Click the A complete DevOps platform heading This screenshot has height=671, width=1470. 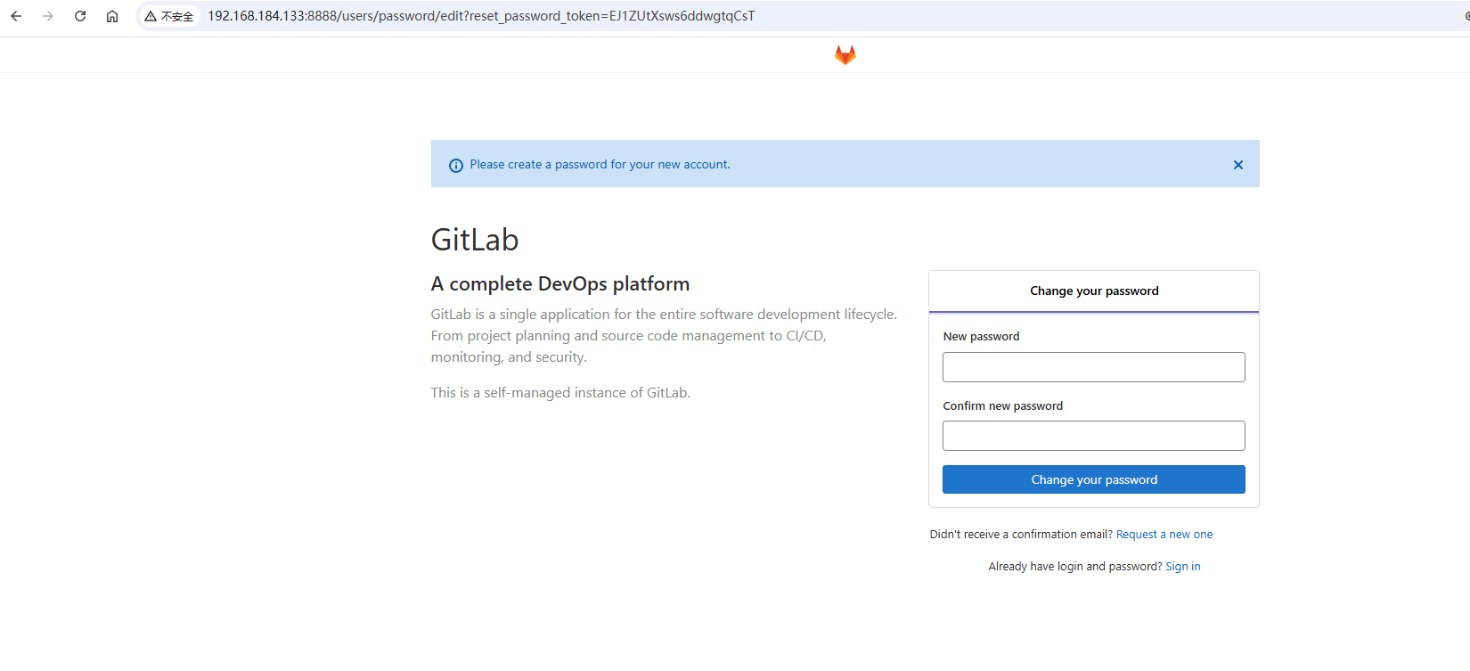click(560, 284)
